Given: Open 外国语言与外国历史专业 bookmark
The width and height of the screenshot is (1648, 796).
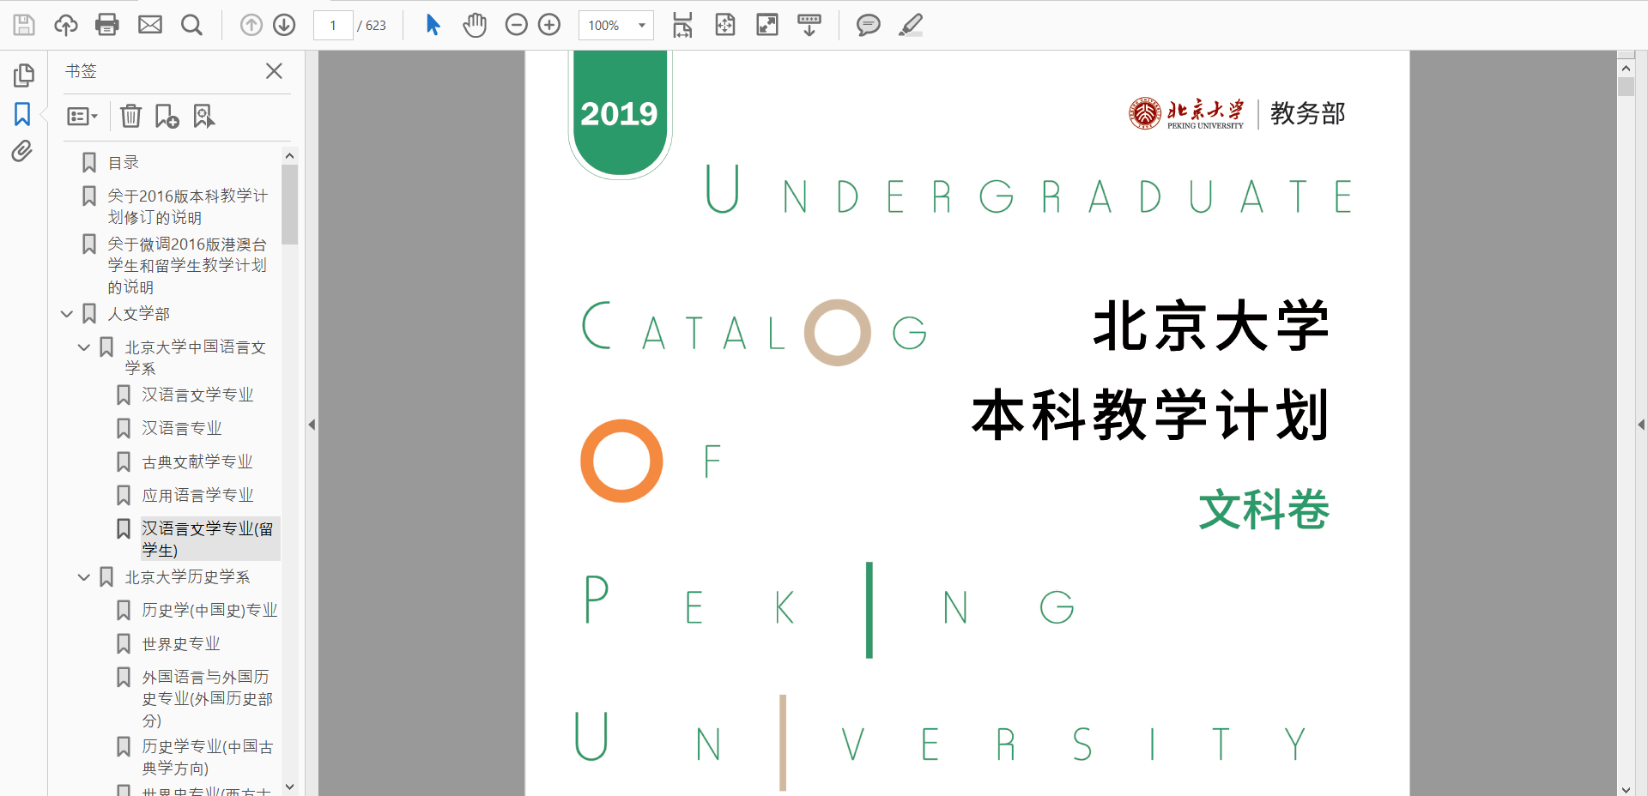Looking at the screenshot, I should pyautogui.click(x=207, y=698).
